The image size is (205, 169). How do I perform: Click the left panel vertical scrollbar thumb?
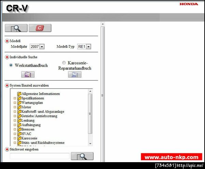click(102, 94)
